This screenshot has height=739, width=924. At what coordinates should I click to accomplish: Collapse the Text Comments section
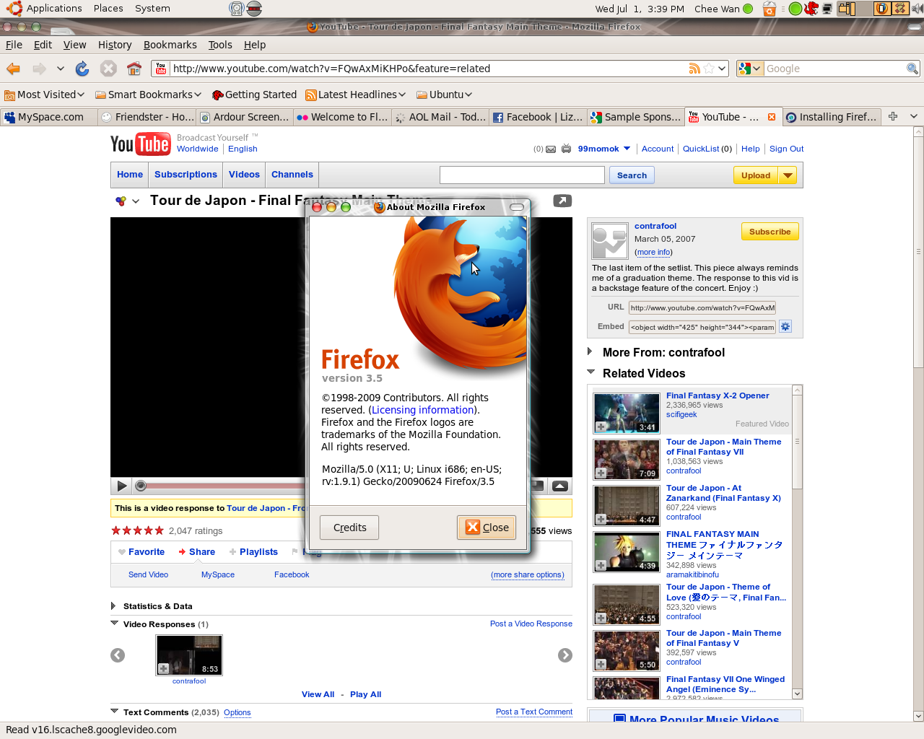click(114, 712)
